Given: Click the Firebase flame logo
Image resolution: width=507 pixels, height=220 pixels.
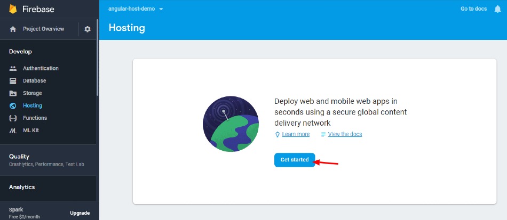Looking at the screenshot, I should 13,9.
